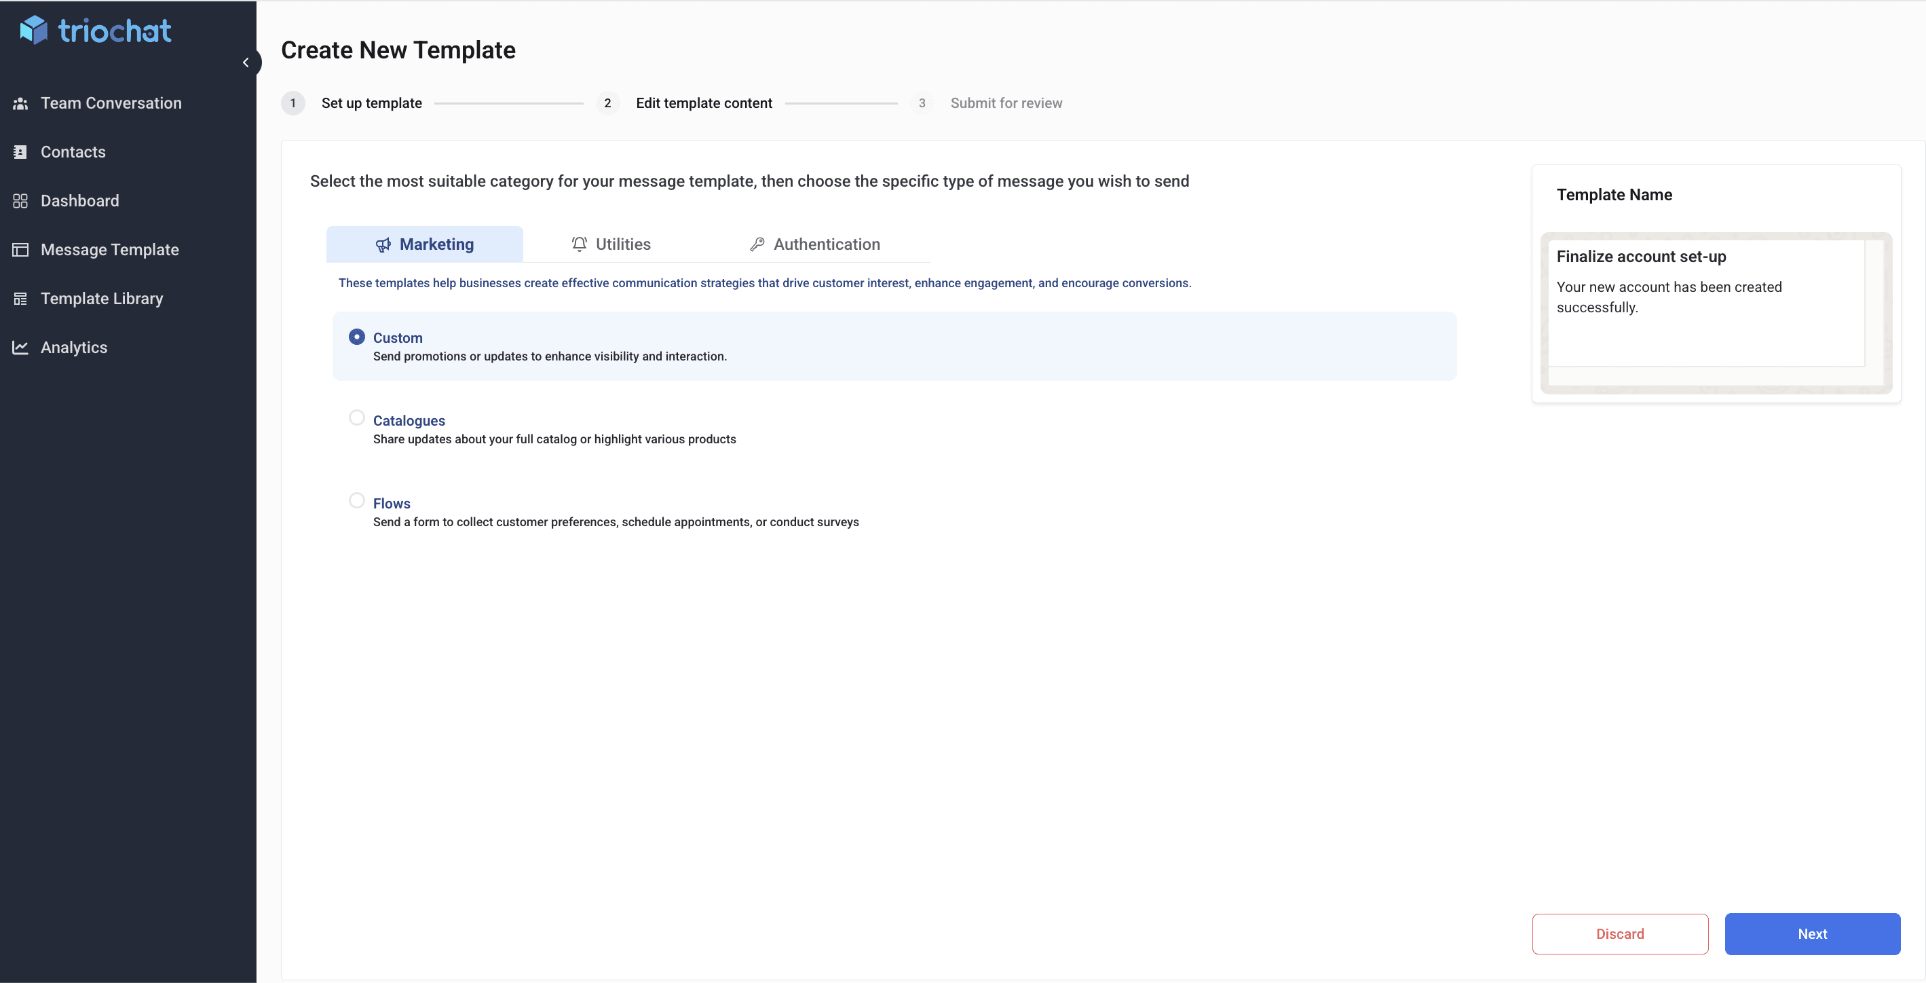Viewport: 1926px width, 983px height.
Task: Jump to Submit for review step
Action: (1006, 103)
